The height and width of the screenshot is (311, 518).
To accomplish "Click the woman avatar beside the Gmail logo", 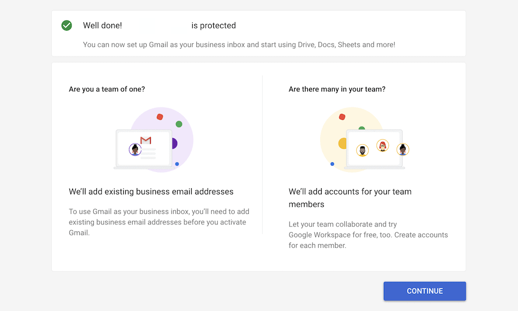I will click(x=135, y=150).
